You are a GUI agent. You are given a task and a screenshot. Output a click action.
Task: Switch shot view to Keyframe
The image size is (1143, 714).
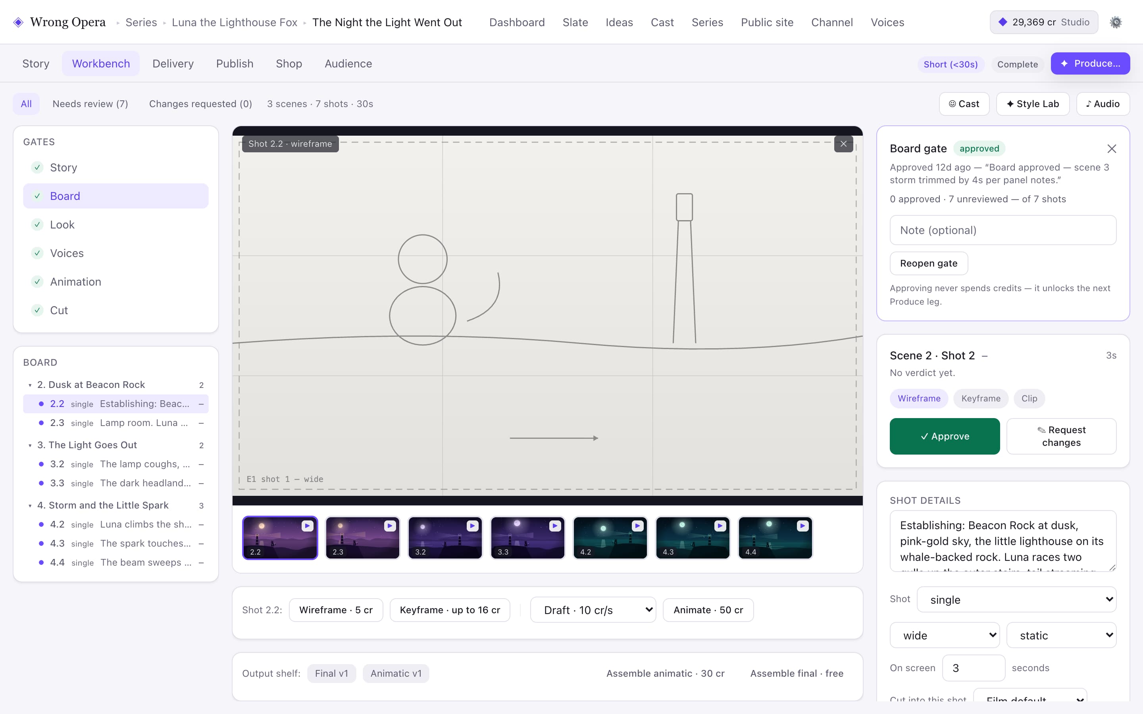click(x=981, y=399)
